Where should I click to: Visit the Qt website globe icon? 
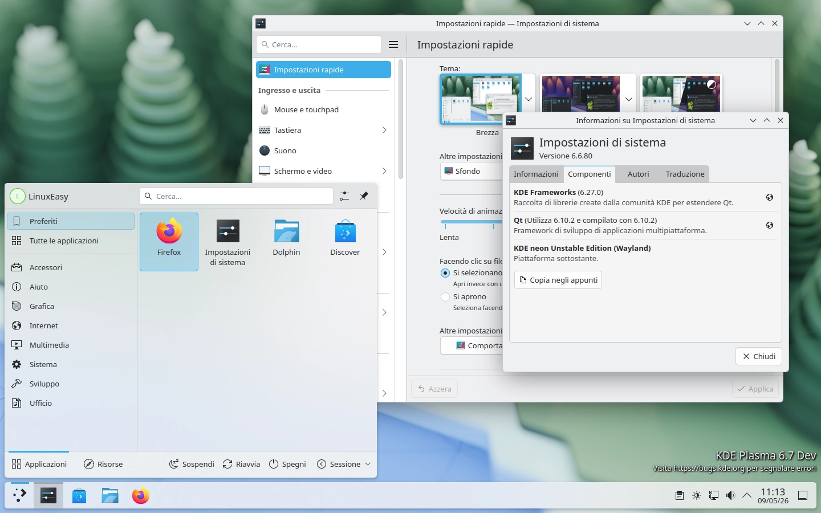[770, 225]
